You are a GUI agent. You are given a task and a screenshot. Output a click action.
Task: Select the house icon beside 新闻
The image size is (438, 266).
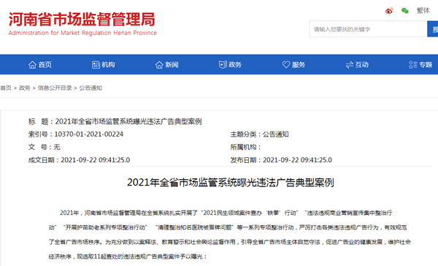tap(159, 65)
